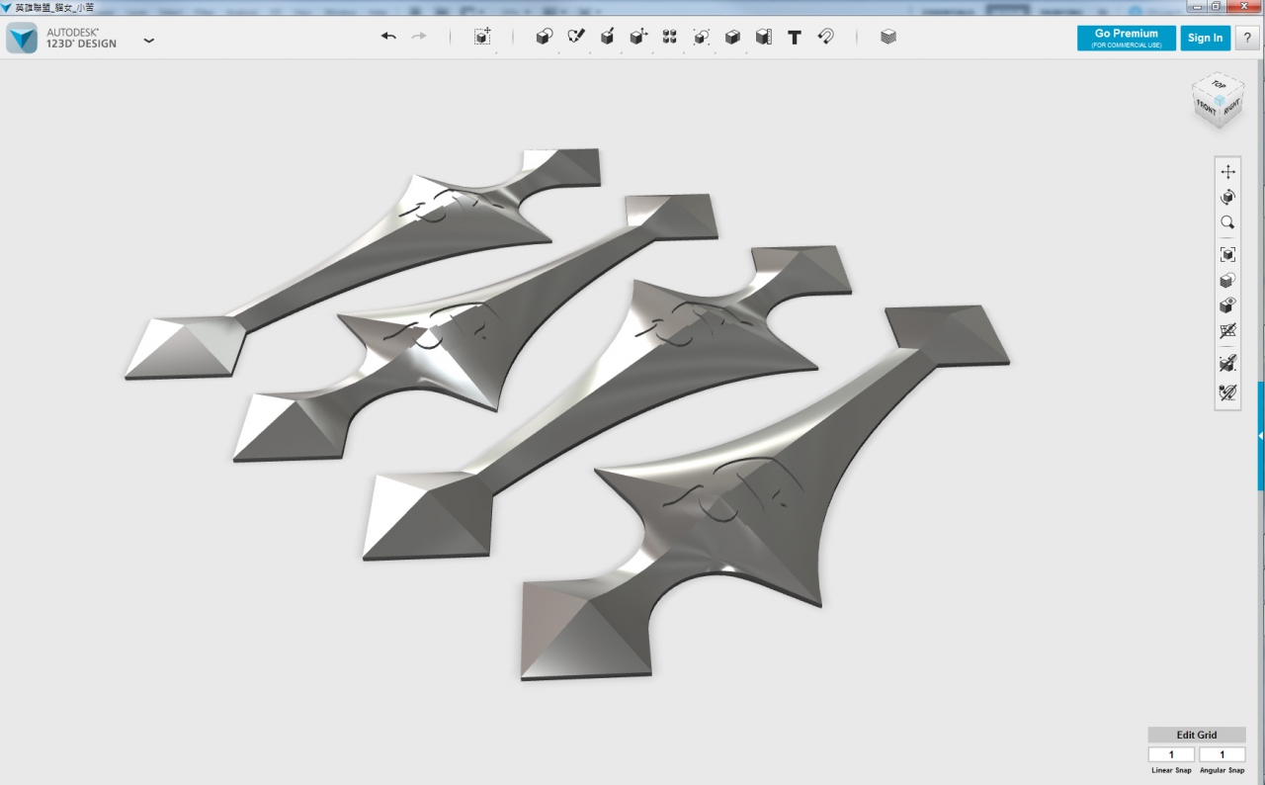1265x785 pixels.
Task: Click the Go Premium button
Action: [x=1126, y=38]
